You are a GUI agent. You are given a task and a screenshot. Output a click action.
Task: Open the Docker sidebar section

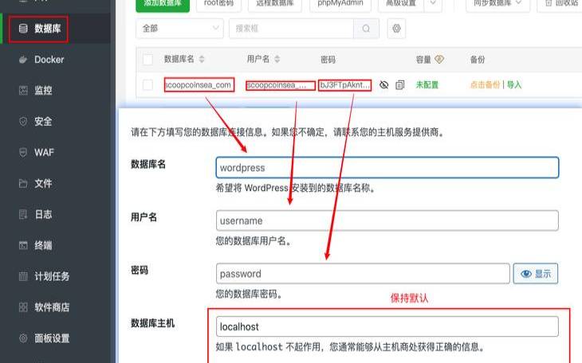tap(49, 60)
